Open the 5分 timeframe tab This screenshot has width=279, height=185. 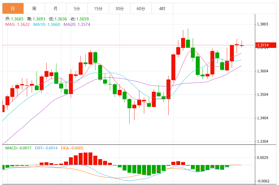click(x=77, y=8)
